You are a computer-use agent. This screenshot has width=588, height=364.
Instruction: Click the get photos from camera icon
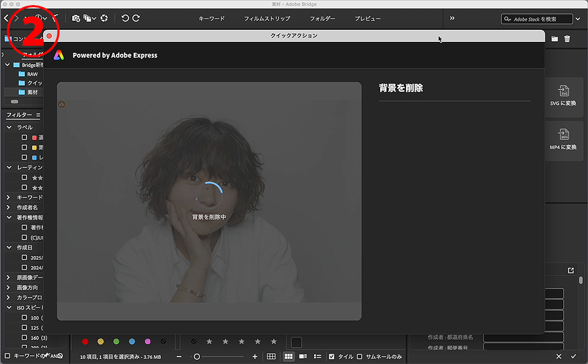point(76,18)
